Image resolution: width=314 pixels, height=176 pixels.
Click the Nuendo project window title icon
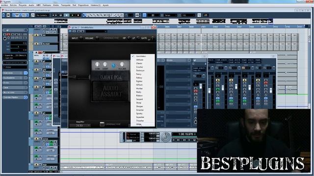point(3,10)
